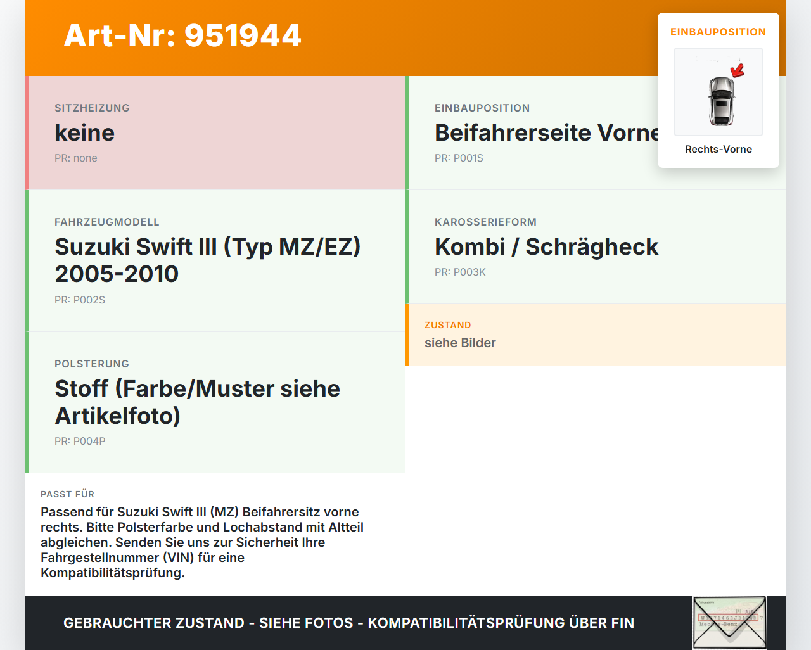Click the FAHRZEUGMODELL label
811x650 pixels.
[107, 222]
